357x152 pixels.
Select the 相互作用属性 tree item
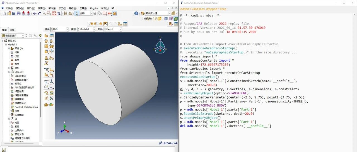click(21, 95)
